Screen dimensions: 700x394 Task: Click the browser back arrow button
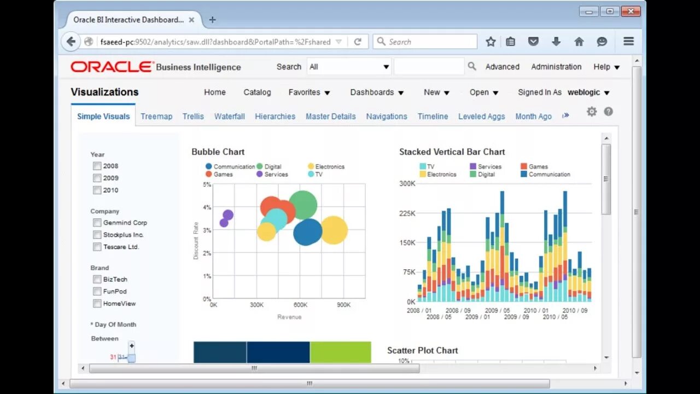click(71, 42)
